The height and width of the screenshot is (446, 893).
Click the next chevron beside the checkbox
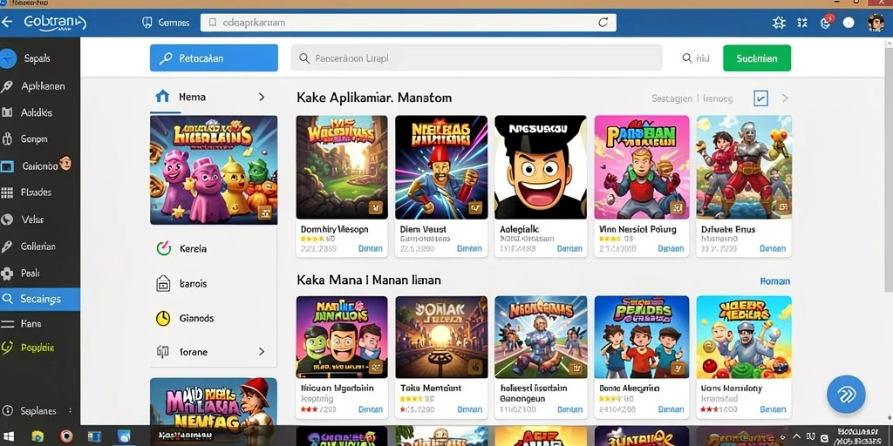point(785,98)
